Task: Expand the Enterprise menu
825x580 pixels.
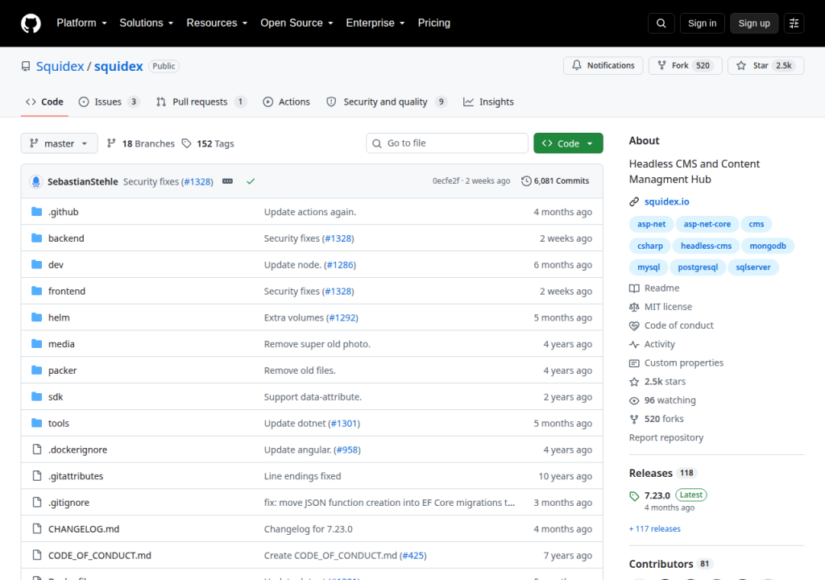Action: [375, 23]
